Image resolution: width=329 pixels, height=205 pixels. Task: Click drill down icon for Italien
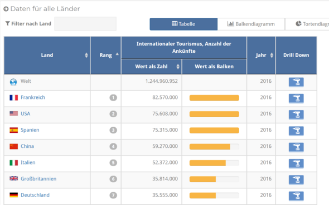click(296, 163)
